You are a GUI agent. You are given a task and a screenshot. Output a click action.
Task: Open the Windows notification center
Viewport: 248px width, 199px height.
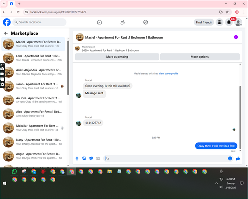242,183
